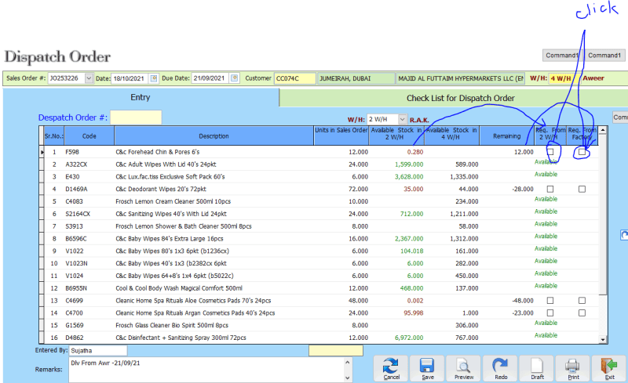Click in the Despatch Order # field
This screenshot has height=383, width=628.
(x=136, y=117)
